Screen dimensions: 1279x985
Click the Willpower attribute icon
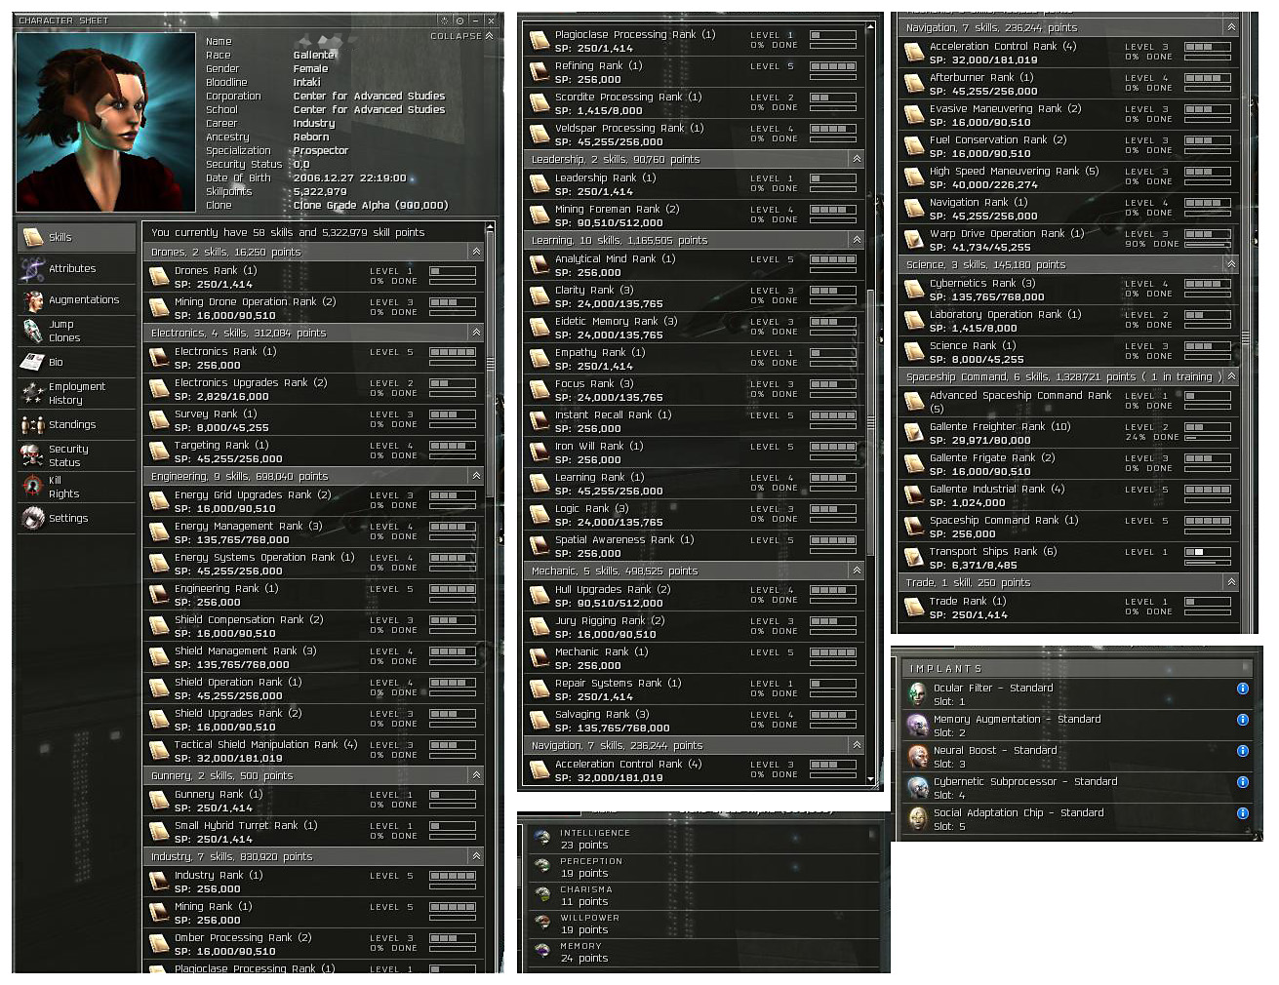(x=543, y=923)
